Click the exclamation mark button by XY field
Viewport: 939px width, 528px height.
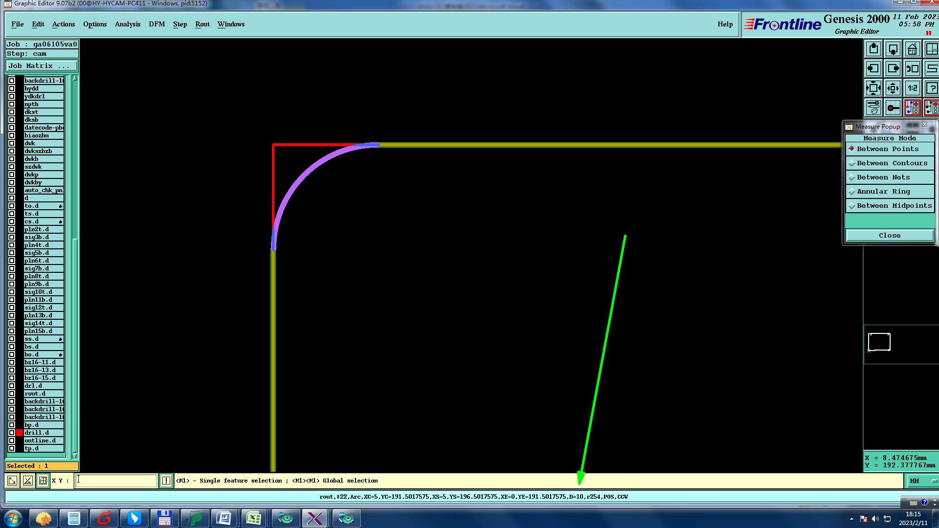(166, 481)
